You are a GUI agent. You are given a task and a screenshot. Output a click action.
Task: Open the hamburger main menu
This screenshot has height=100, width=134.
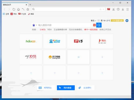click(128, 9)
